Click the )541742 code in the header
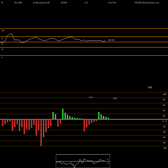Image resolution: width=168 pixels, height=168 pixels. tap(112, 3)
